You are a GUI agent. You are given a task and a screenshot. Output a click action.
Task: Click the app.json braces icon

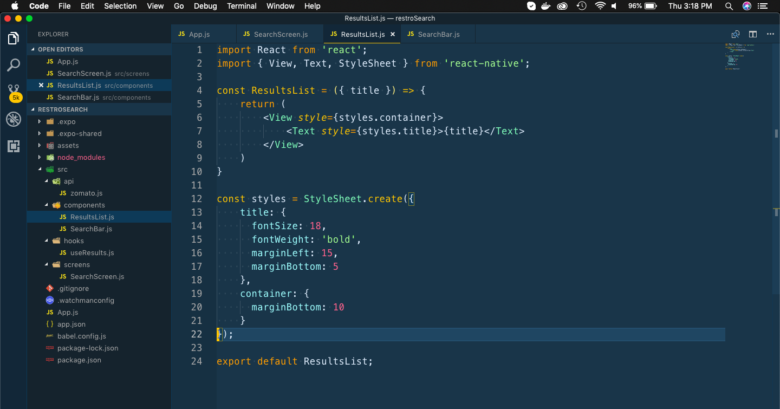point(50,324)
